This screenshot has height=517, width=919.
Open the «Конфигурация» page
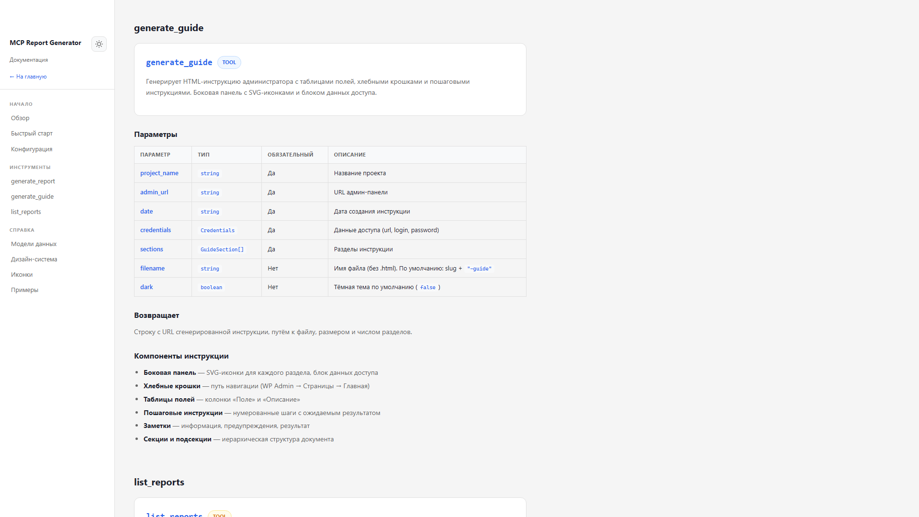[31, 149]
